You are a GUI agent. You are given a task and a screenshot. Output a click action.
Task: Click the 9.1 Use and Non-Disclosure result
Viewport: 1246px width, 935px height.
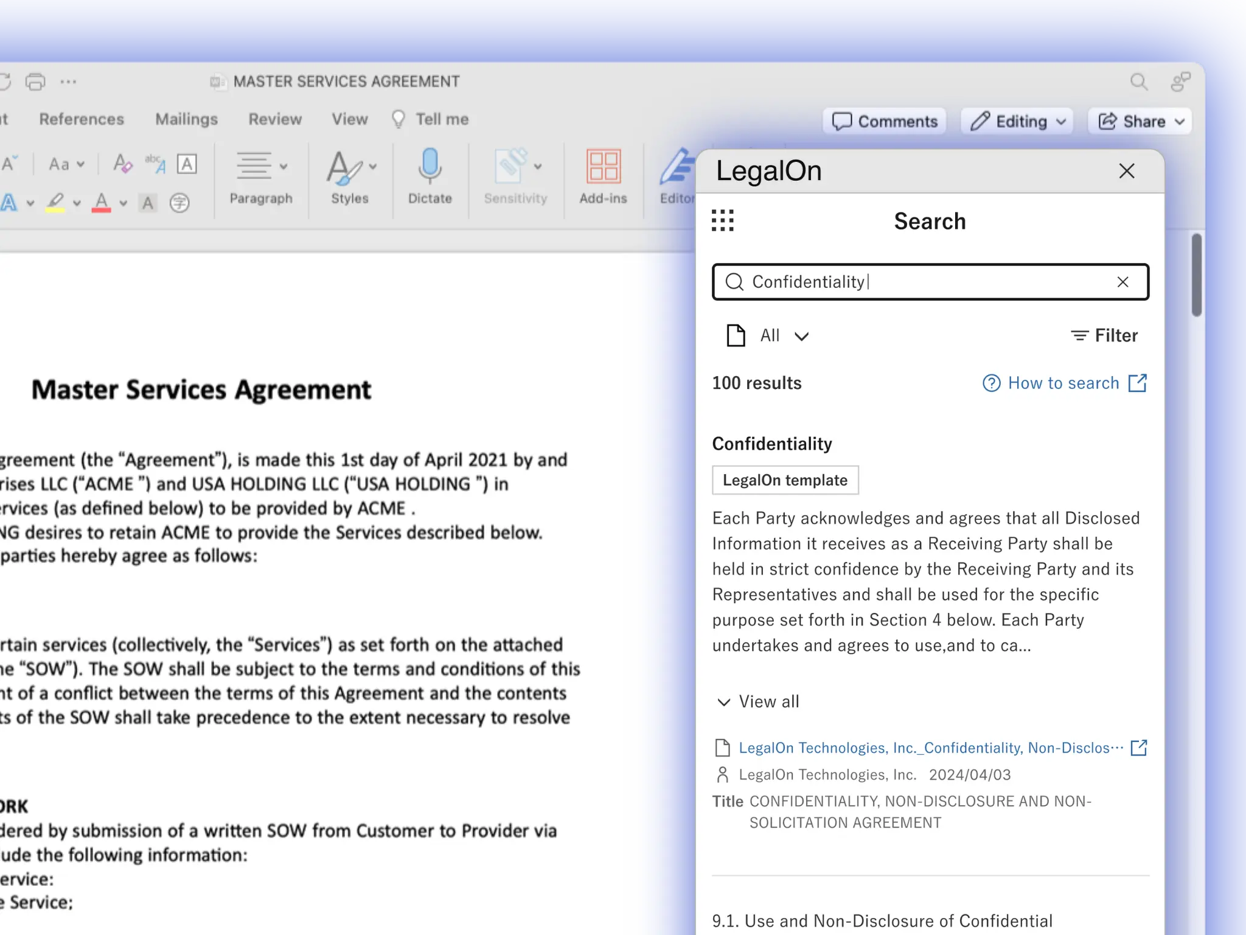[882, 921]
